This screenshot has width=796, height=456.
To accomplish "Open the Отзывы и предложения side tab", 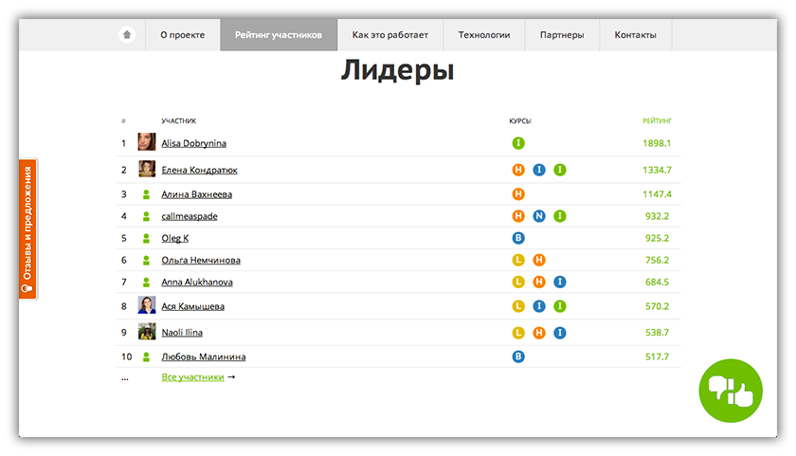I will (x=27, y=229).
